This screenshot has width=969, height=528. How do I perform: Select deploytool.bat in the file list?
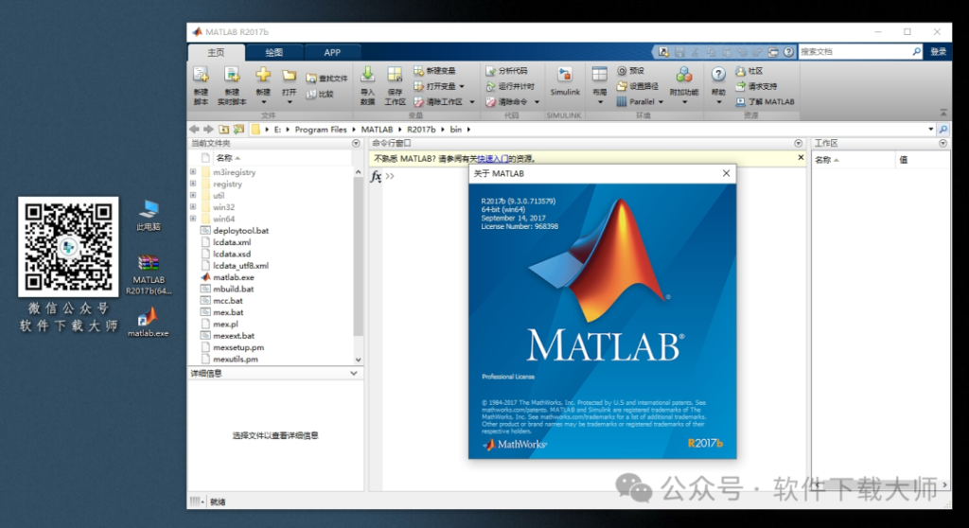[241, 231]
